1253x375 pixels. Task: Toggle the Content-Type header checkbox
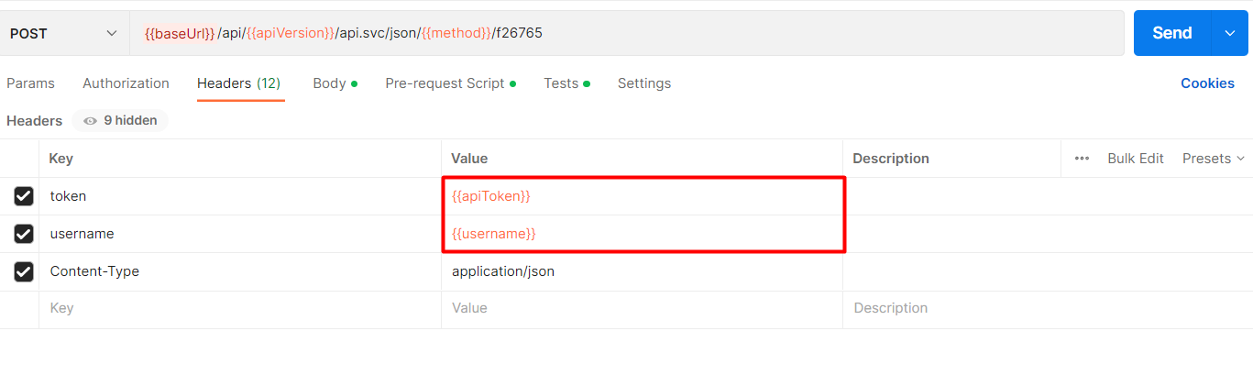click(24, 271)
